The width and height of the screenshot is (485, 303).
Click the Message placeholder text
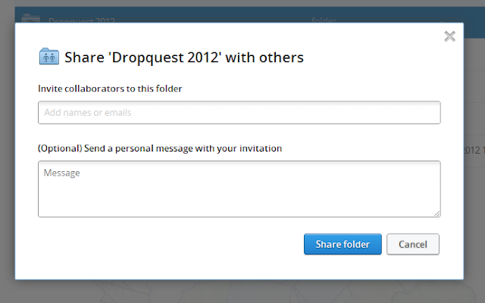click(x=62, y=173)
